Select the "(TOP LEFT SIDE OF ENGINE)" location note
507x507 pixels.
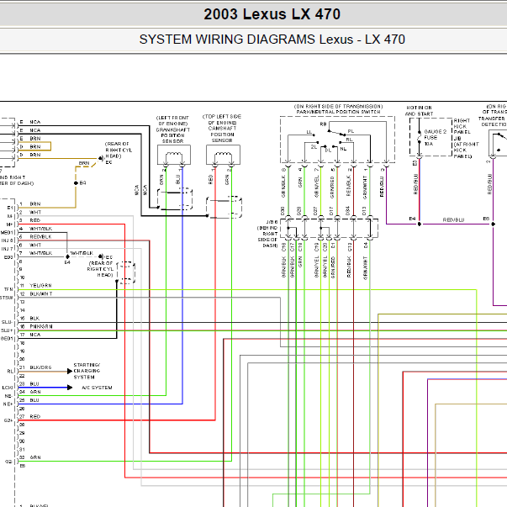[x=222, y=119]
